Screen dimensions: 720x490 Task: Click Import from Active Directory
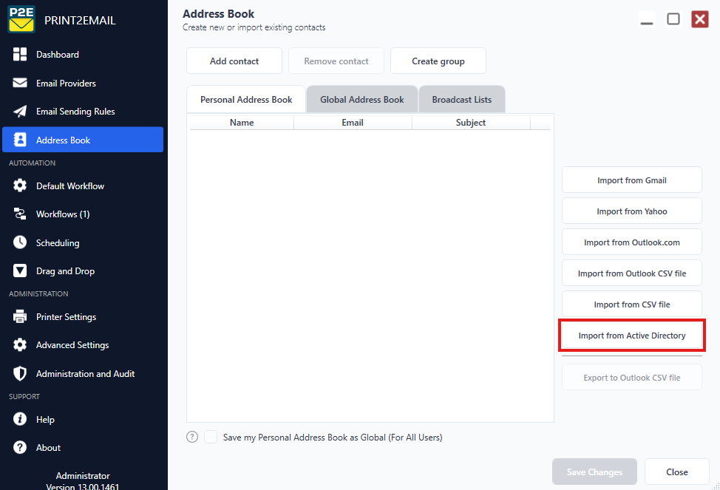(632, 336)
